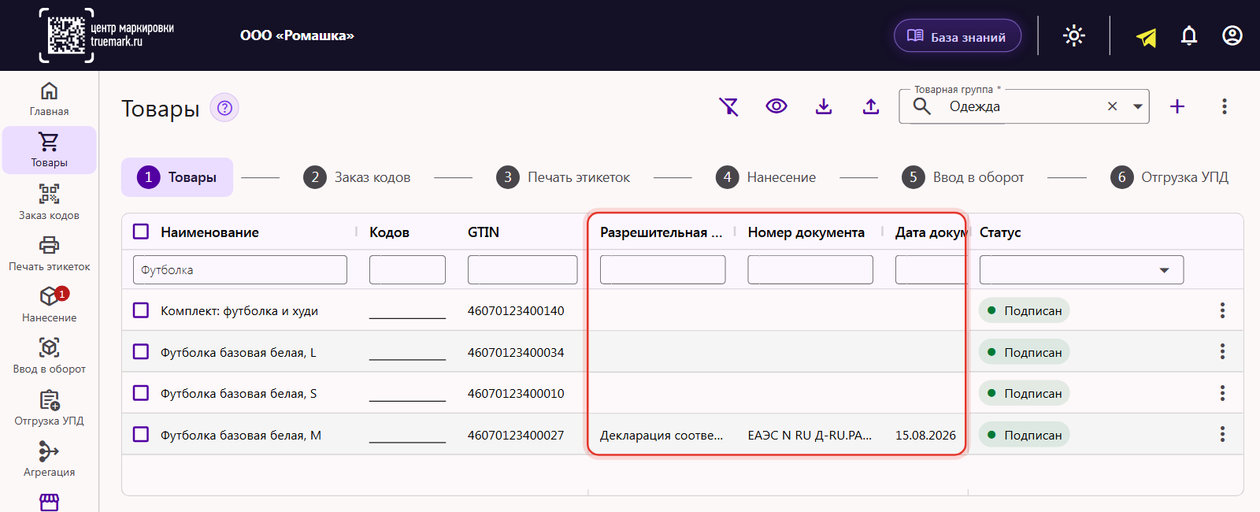Expand the Товарная группа dropdown arrow
Image resolution: width=1260 pixels, height=512 pixels.
click(x=1138, y=106)
